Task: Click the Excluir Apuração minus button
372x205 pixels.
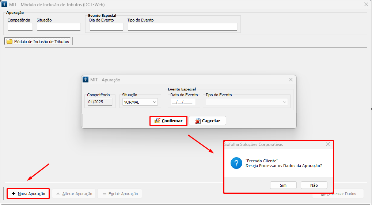Action: (x=119, y=194)
